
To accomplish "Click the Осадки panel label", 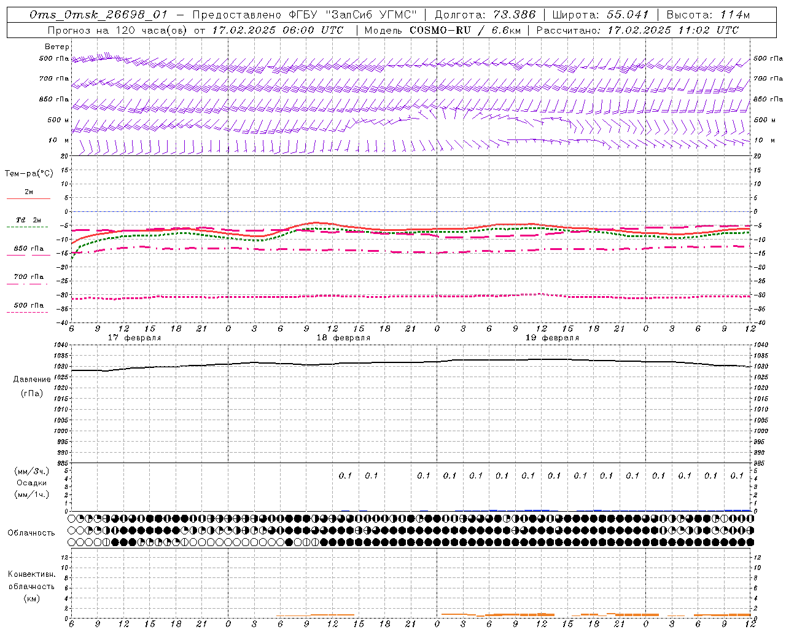I will (31, 483).
